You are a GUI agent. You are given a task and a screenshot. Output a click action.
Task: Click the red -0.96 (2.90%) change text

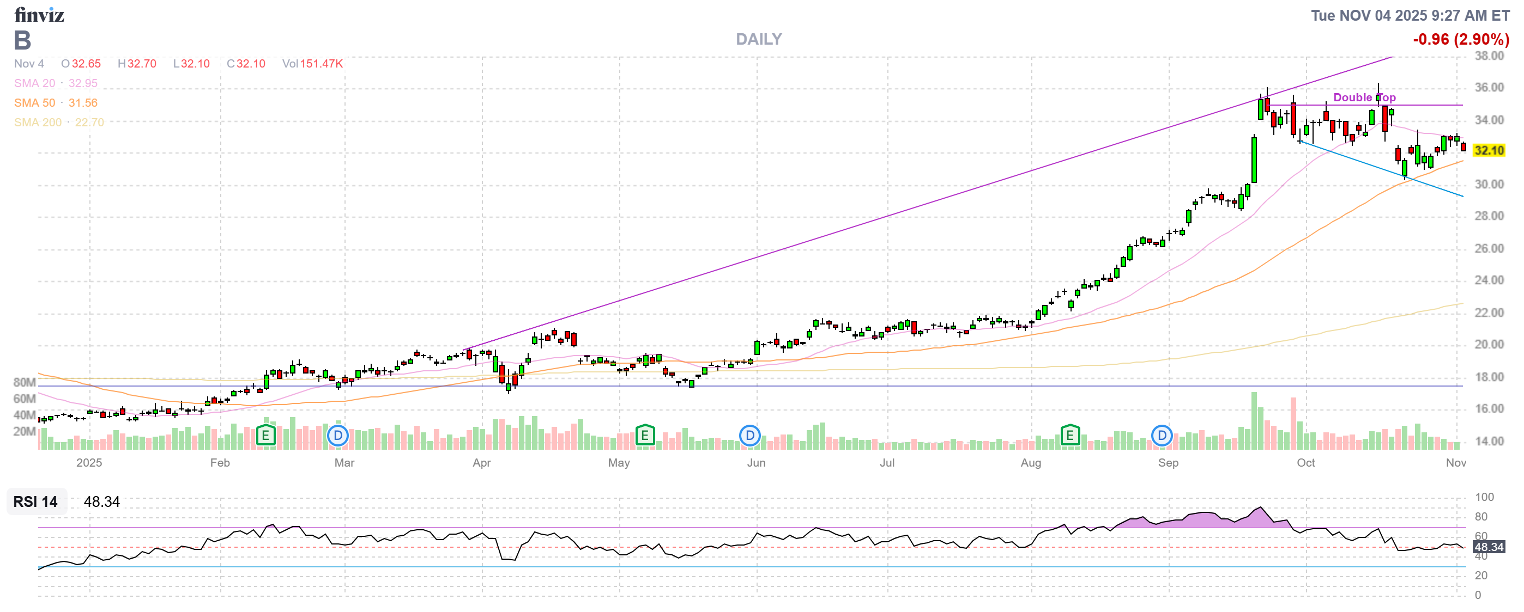(1461, 40)
